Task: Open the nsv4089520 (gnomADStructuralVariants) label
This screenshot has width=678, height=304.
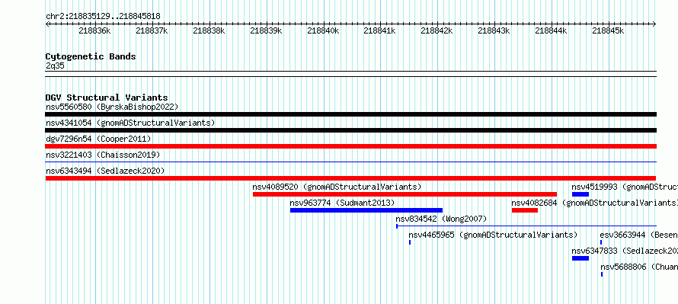Action: tap(337, 187)
